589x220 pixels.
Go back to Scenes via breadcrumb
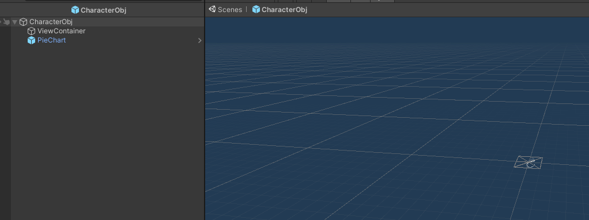pyautogui.click(x=230, y=9)
